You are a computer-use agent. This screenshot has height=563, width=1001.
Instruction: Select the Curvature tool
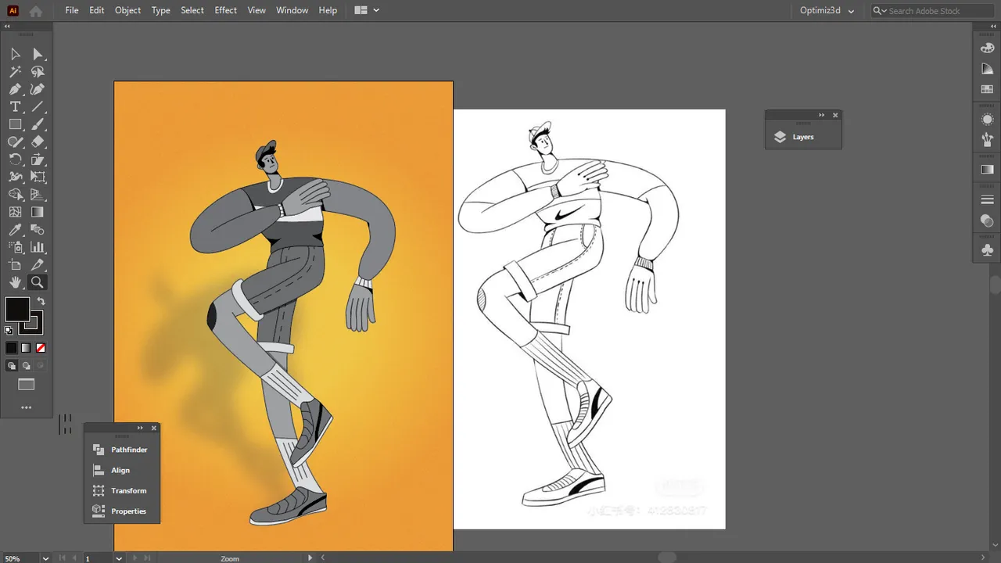click(x=37, y=89)
